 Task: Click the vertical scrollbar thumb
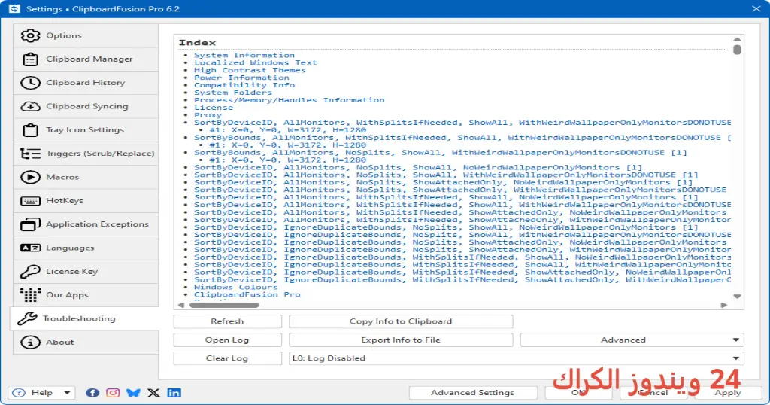[x=737, y=50]
